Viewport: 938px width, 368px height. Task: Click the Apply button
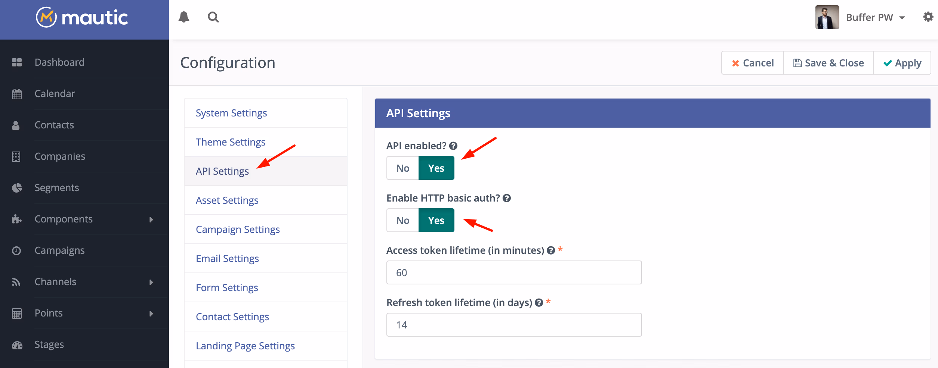coord(902,63)
